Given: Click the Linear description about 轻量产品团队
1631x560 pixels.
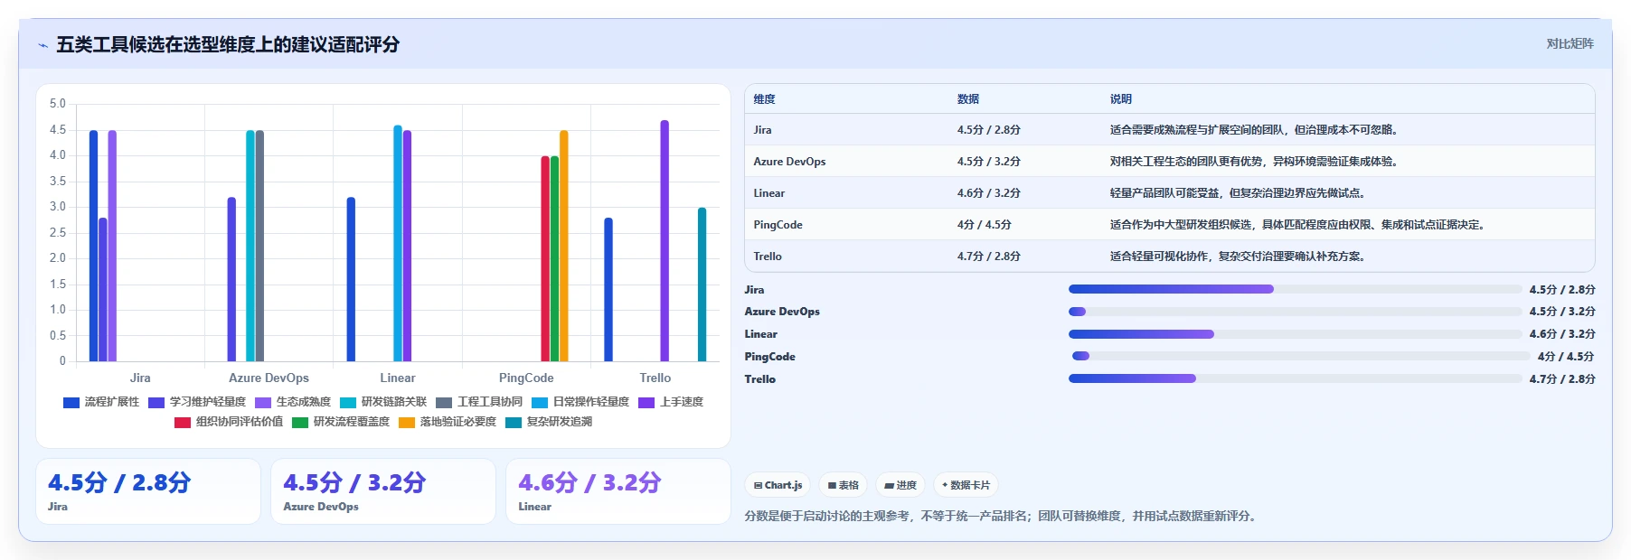Looking at the screenshot, I should pos(1240,193).
